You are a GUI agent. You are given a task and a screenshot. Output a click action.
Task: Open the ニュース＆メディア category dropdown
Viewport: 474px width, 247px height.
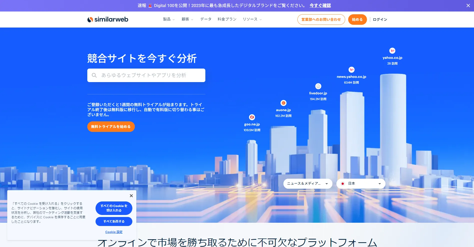pos(308,184)
